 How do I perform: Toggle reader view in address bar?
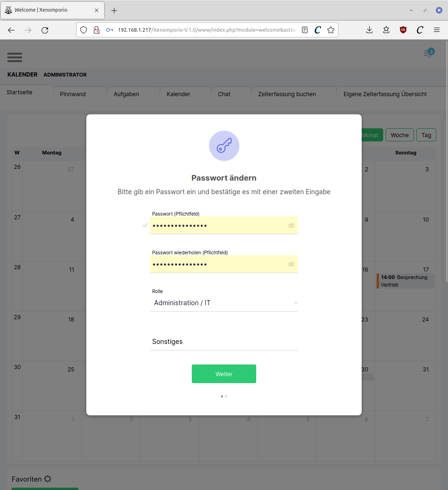pos(305,30)
